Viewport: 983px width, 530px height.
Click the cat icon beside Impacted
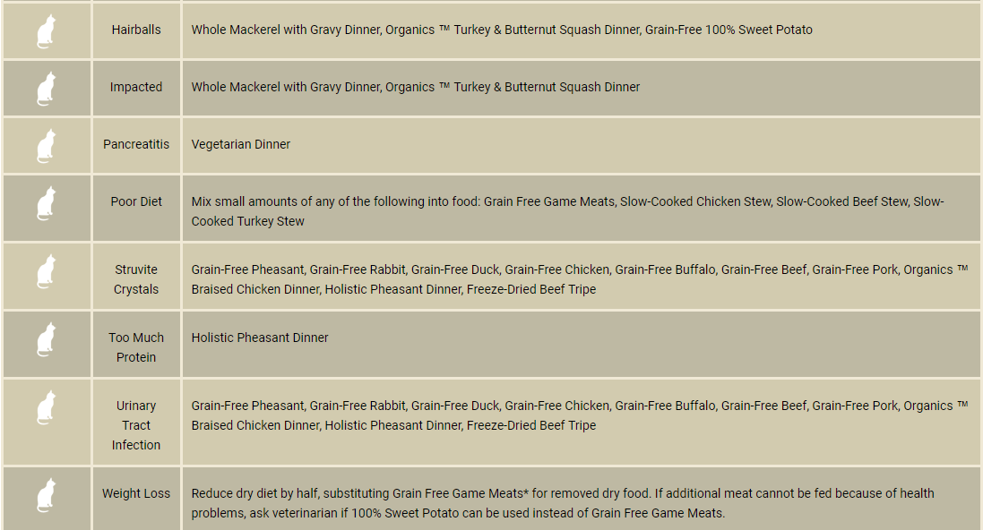tap(47, 89)
